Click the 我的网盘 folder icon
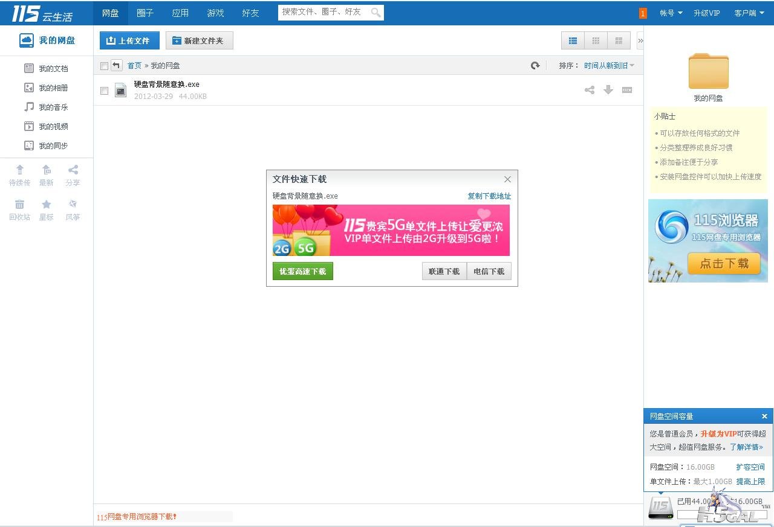This screenshot has width=774, height=527. (x=708, y=71)
